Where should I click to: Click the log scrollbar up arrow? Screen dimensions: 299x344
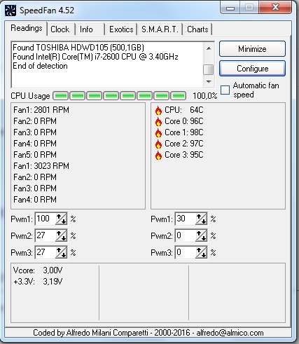pos(209,48)
